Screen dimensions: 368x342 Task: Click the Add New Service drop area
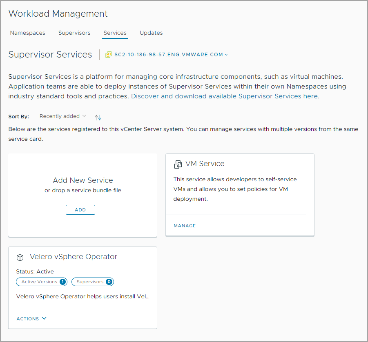83,184
